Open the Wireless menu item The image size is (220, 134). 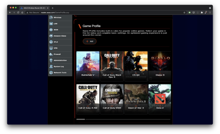pyautogui.click(x=60, y=17)
